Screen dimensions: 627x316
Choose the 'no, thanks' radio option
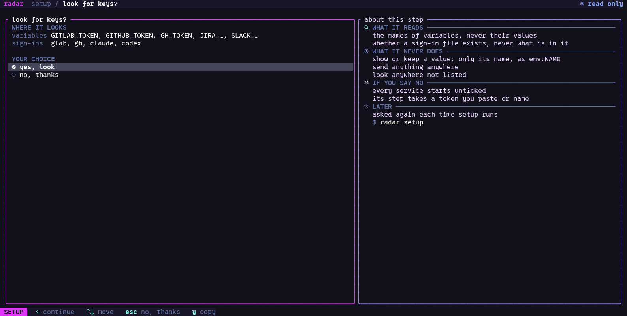coord(180,75)
